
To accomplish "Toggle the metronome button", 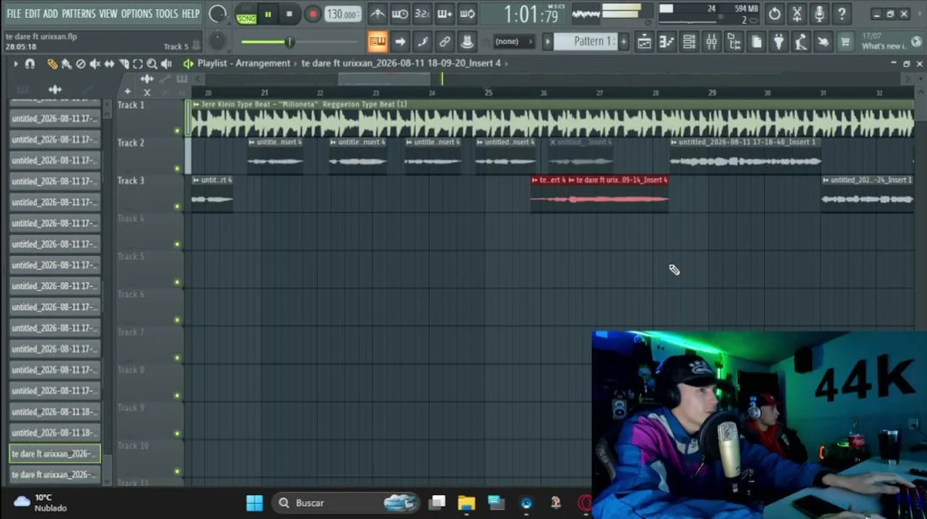I will coord(378,14).
